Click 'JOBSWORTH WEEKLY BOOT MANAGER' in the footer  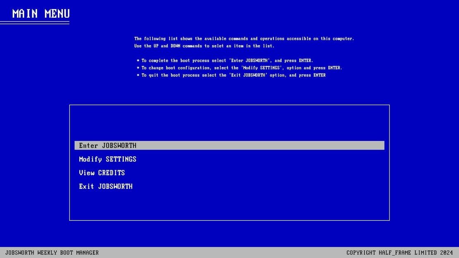click(52, 253)
